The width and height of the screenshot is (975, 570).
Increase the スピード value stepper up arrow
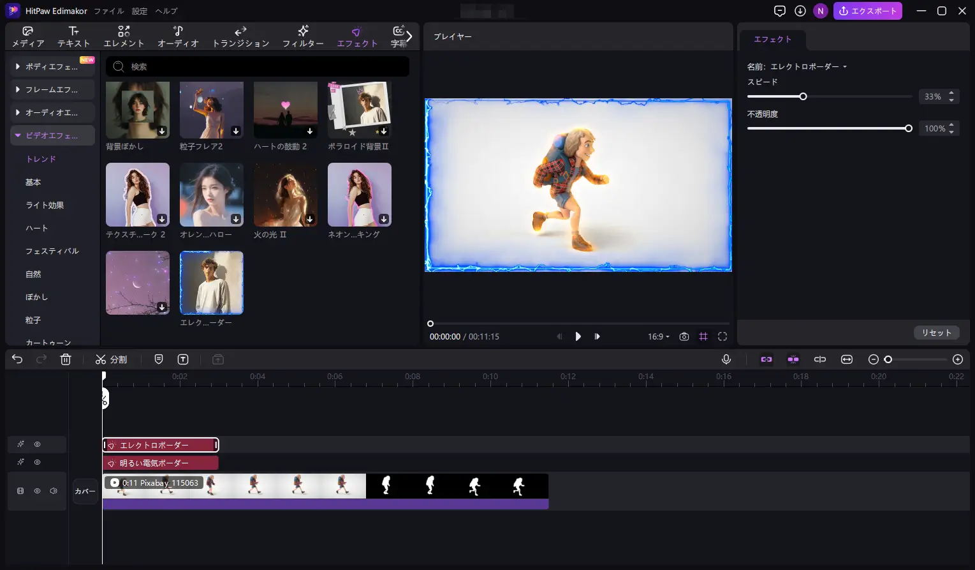[951, 93]
